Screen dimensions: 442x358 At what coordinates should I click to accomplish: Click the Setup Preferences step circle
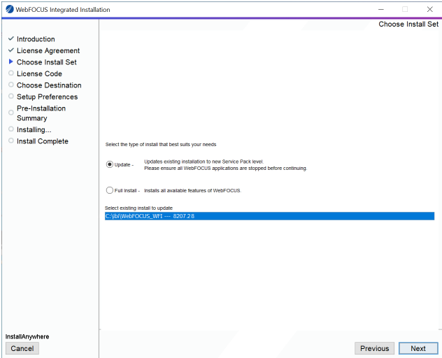(11, 96)
